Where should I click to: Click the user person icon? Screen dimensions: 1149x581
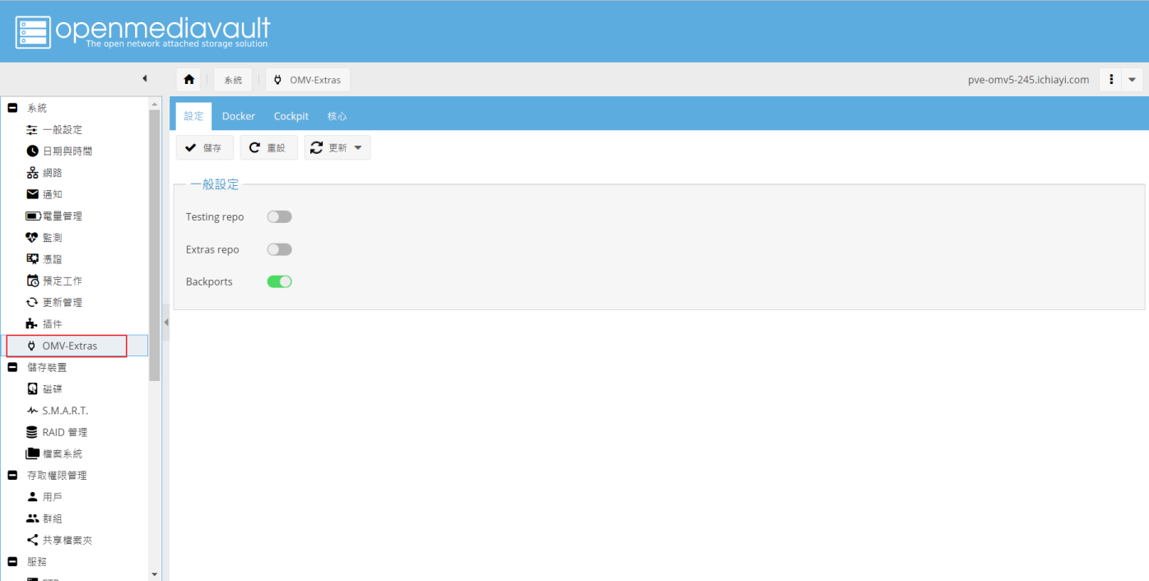pyautogui.click(x=32, y=497)
